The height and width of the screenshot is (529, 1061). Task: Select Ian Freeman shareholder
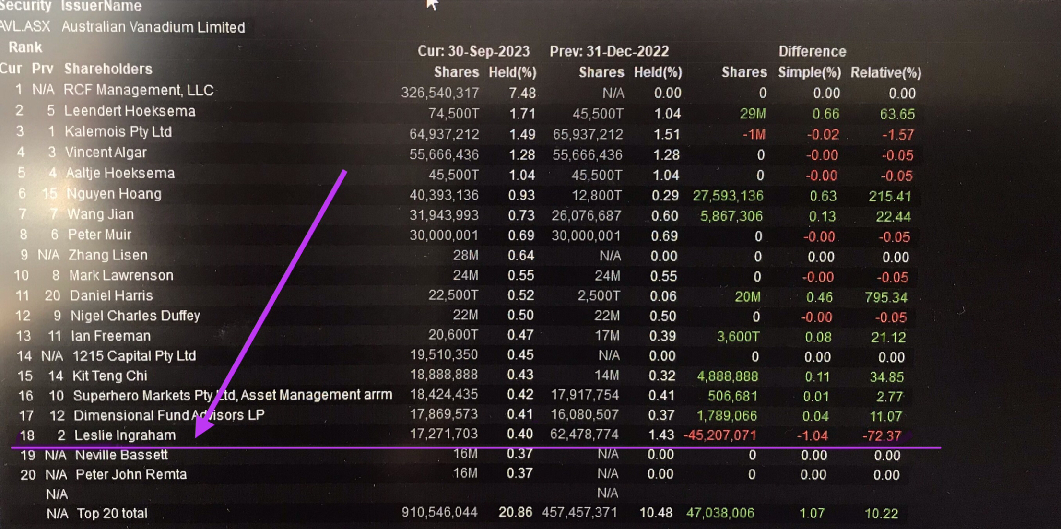pyautogui.click(x=111, y=336)
